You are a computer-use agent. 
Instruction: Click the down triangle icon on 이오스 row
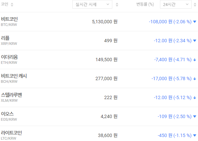point(195,116)
